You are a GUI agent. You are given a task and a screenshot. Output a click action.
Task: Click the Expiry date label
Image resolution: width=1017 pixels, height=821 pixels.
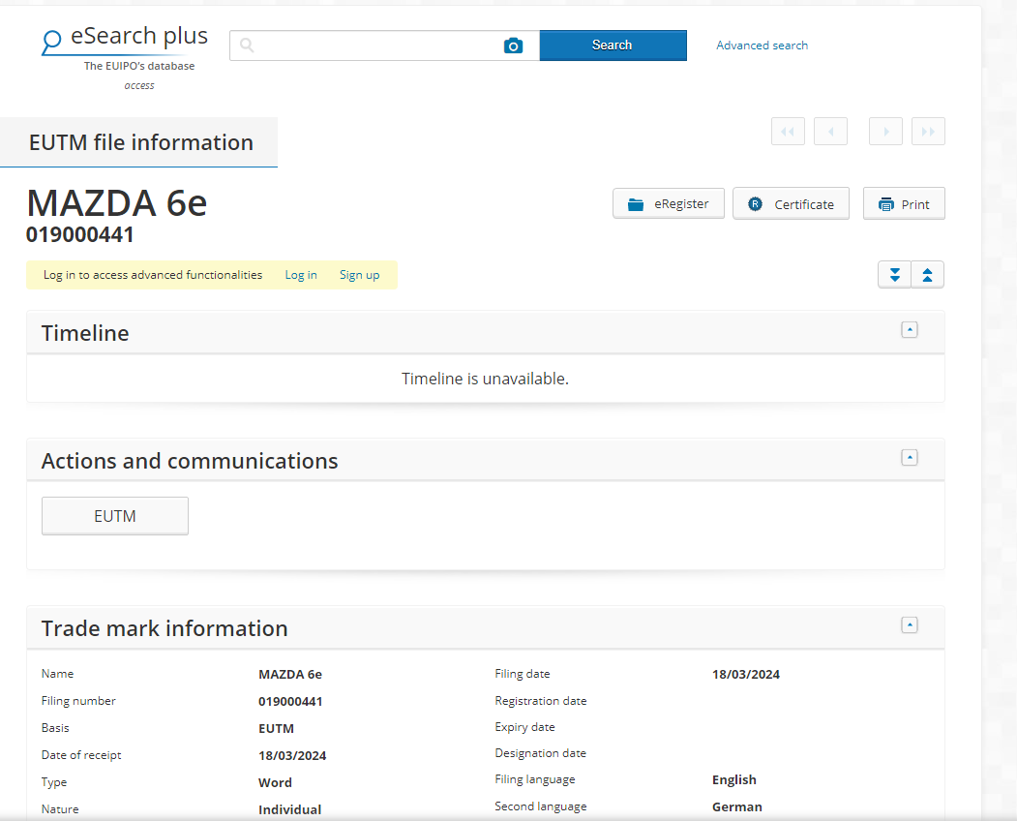pos(524,727)
